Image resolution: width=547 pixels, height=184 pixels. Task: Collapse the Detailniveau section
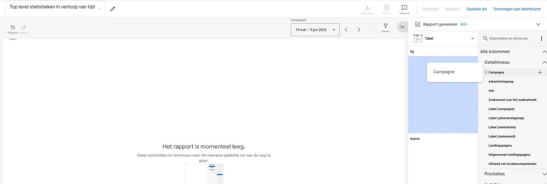[544, 62]
